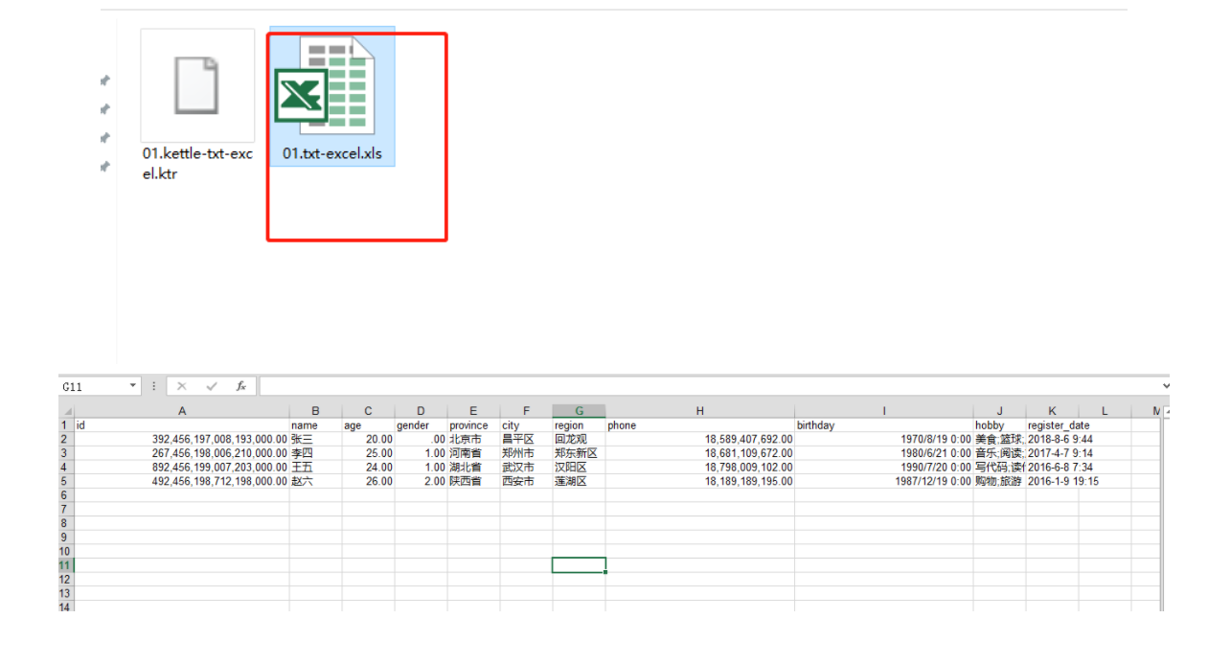Viewport: 1208px width, 664px height.
Task: Select row 2 header
Action: pos(66,439)
